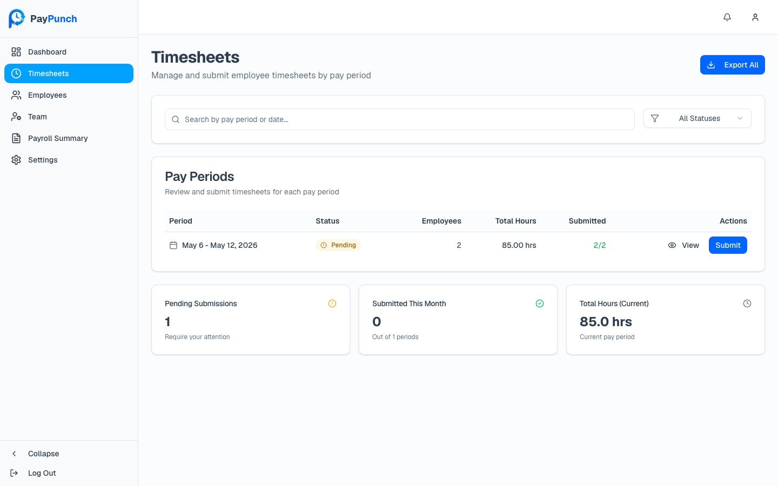The image size is (778, 486).
Task: Click the 'Require your attention' text
Action: point(197,337)
